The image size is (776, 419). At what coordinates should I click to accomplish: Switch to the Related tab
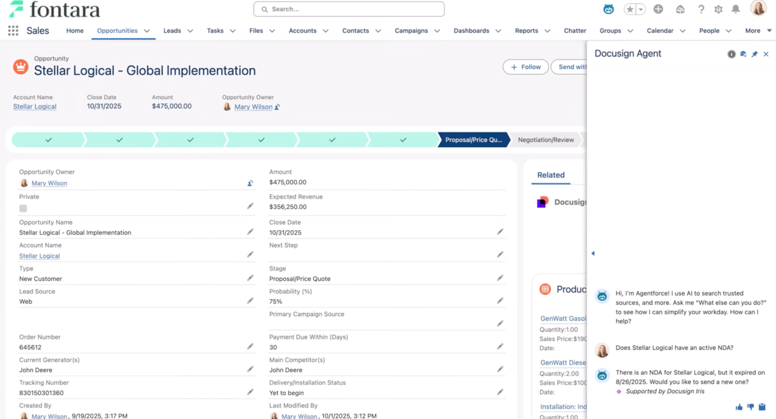coord(550,175)
